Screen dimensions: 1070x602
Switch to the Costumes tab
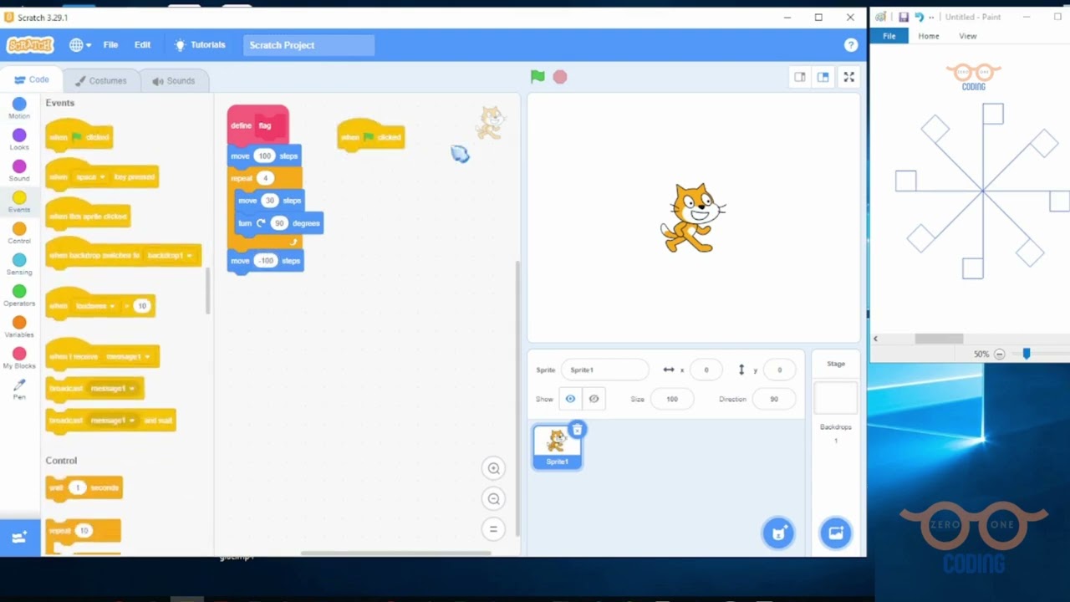(100, 81)
